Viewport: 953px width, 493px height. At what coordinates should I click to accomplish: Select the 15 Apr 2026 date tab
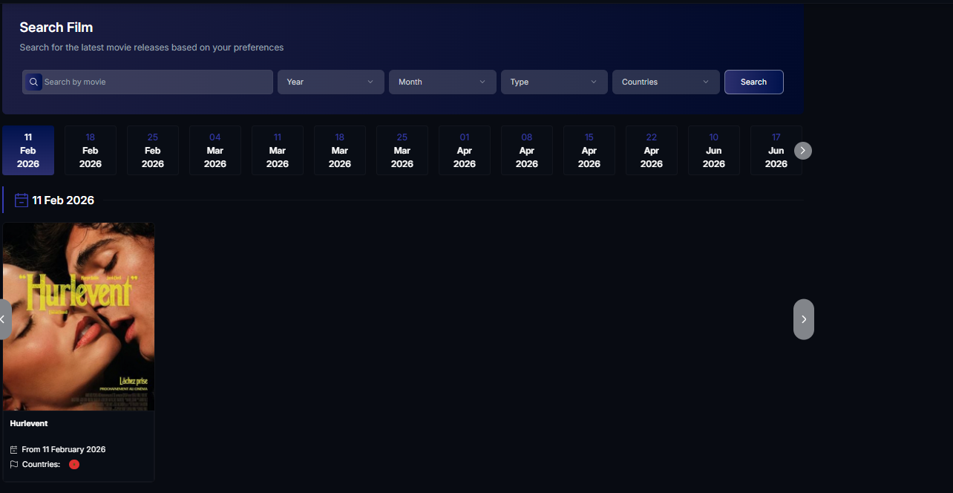[589, 151]
